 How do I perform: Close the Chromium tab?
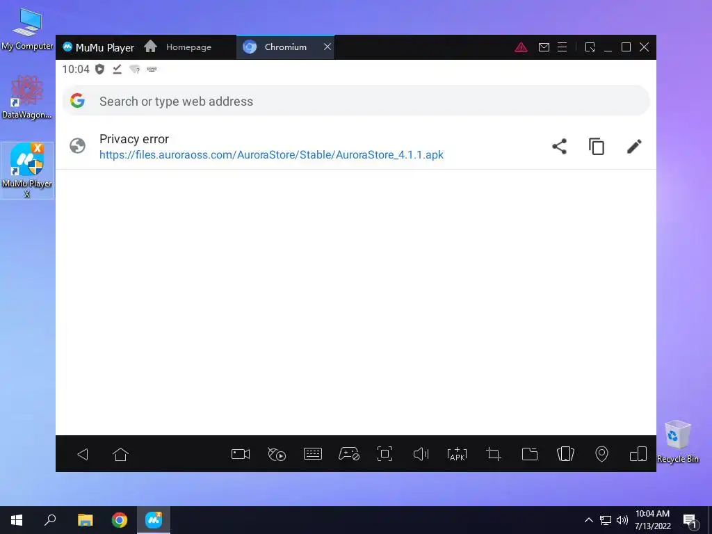327,47
